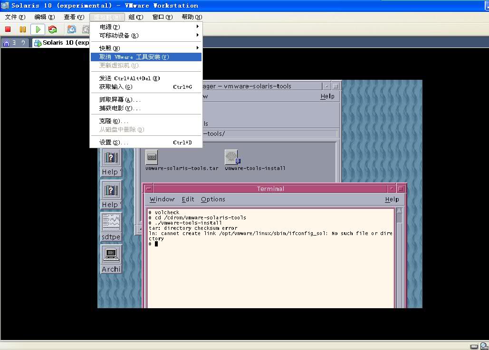Image resolution: width=489 pixels, height=350 pixels.
Task: Open the vmware-solaris-tools.tar file icon
Action: click(152, 157)
